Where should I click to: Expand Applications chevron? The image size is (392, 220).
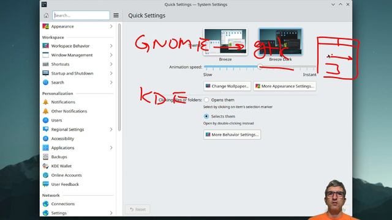click(111, 148)
